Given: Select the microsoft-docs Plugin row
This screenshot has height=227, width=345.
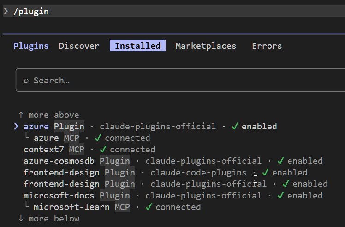Looking at the screenshot, I should click(x=173, y=196).
